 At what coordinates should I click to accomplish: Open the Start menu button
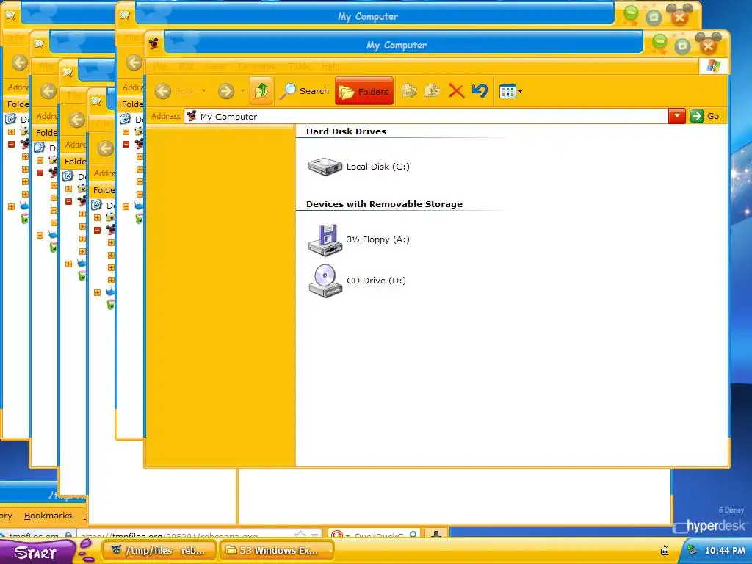tap(37, 552)
